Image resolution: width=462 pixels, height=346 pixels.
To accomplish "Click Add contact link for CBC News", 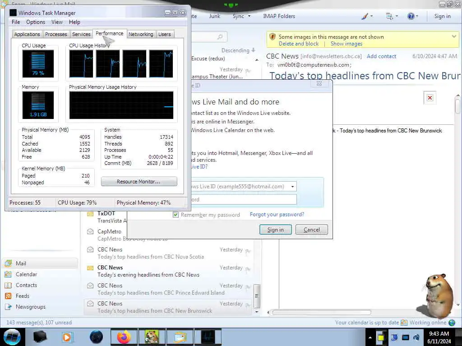I will pos(381,56).
